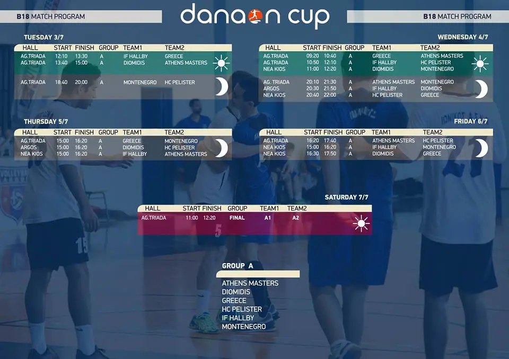Select team A2 in the Saturday final
Viewport: 509px width, 359px height.
[x=295, y=218]
